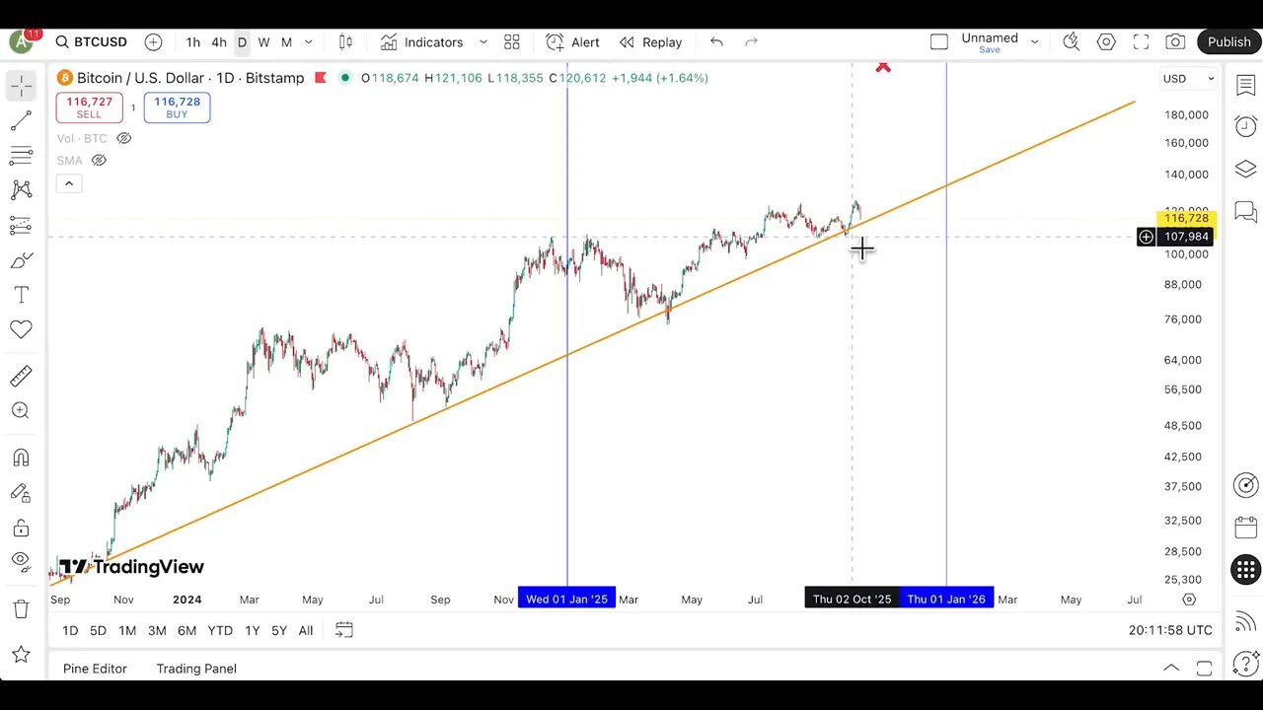Image resolution: width=1263 pixels, height=710 pixels.
Task: Open the Trading Panel tab
Action: (195, 669)
